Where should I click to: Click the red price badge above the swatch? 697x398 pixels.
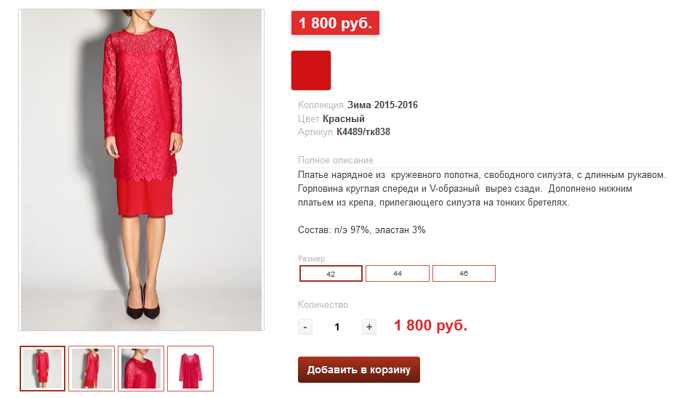point(335,23)
